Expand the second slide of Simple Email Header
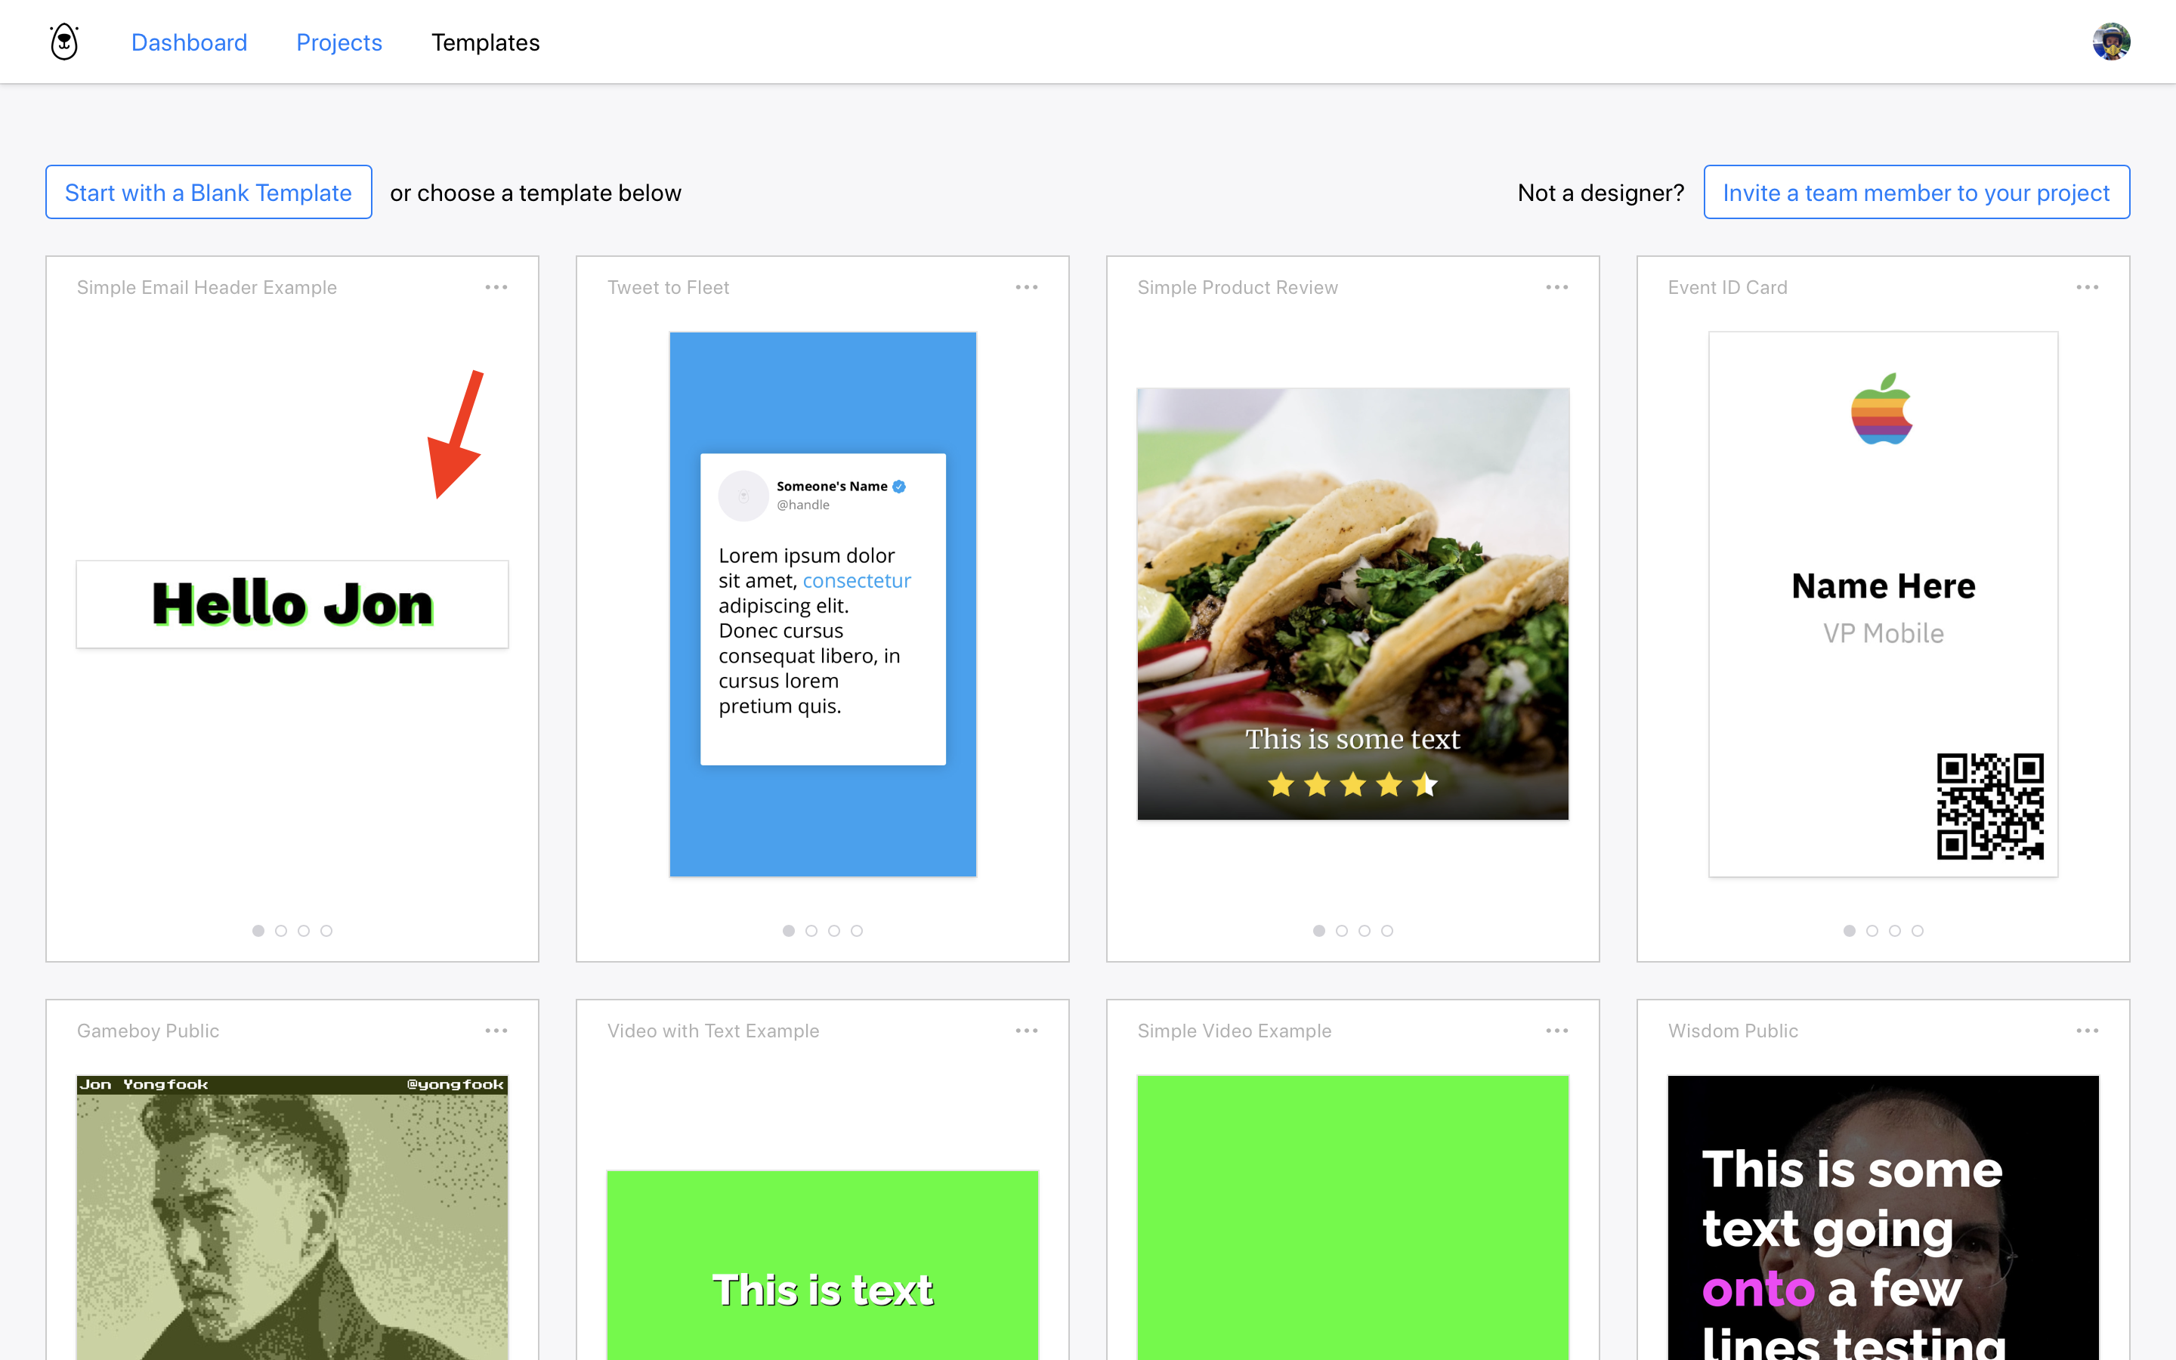The image size is (2176, 1360). [x=282, y=931]
